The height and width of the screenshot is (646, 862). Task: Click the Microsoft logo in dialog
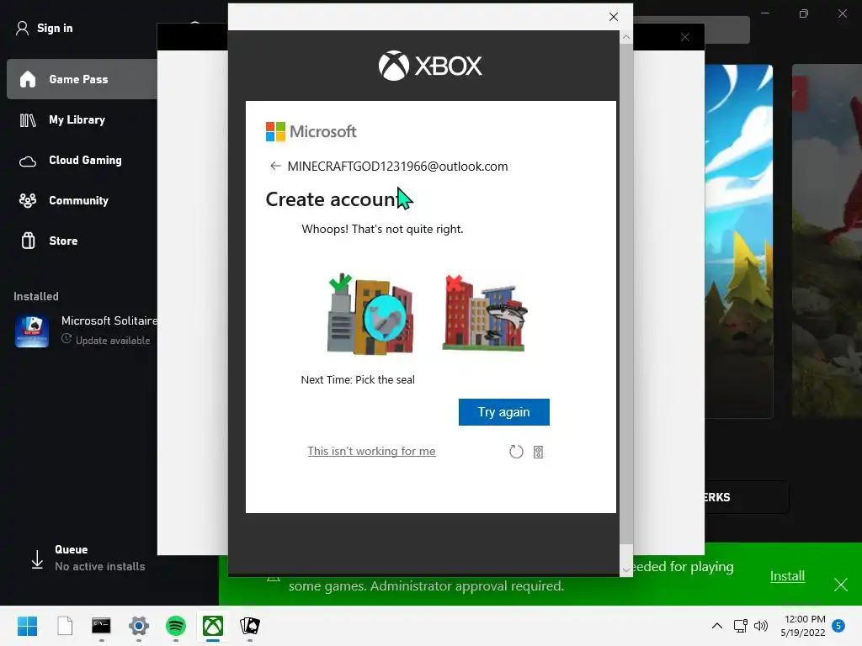[311, 132]
